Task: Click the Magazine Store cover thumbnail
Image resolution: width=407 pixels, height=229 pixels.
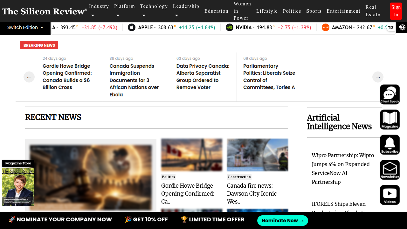Action: [18, 187]
